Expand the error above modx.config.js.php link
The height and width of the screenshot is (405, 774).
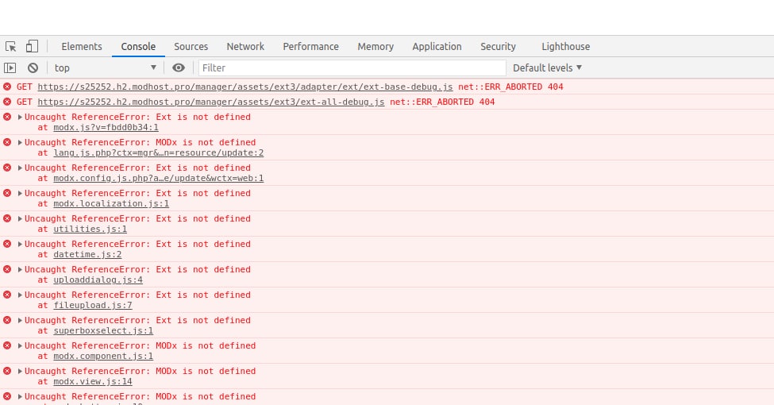20,168
